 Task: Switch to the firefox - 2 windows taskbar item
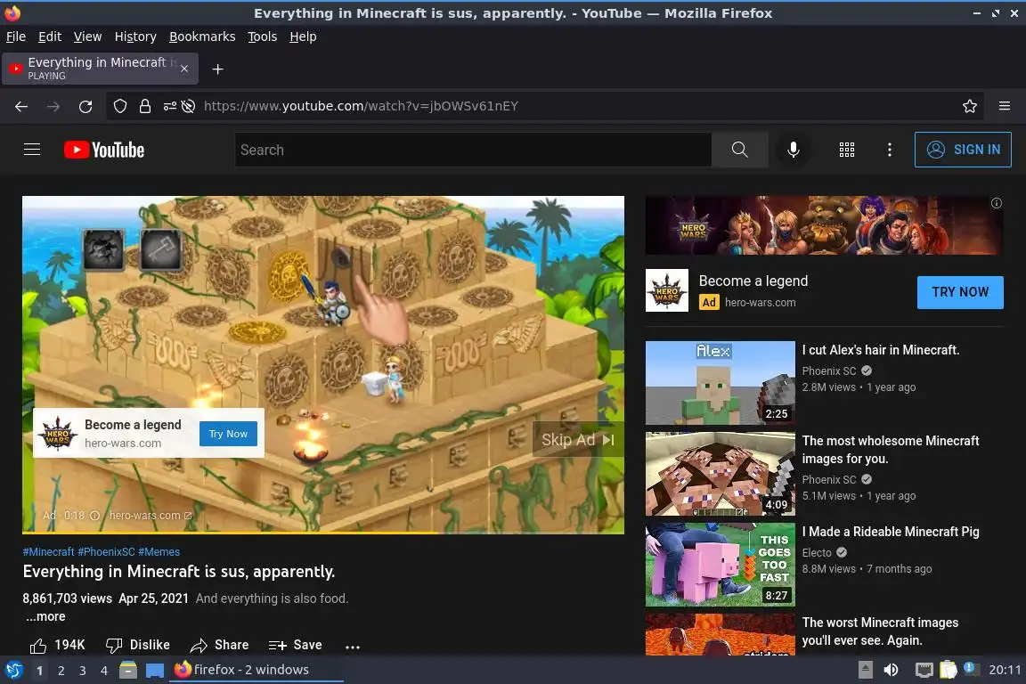256,670
